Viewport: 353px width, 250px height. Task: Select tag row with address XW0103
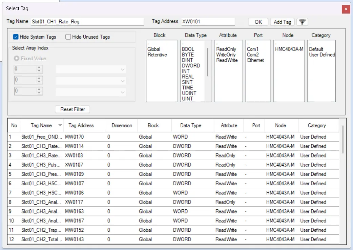tap(173, 155)
